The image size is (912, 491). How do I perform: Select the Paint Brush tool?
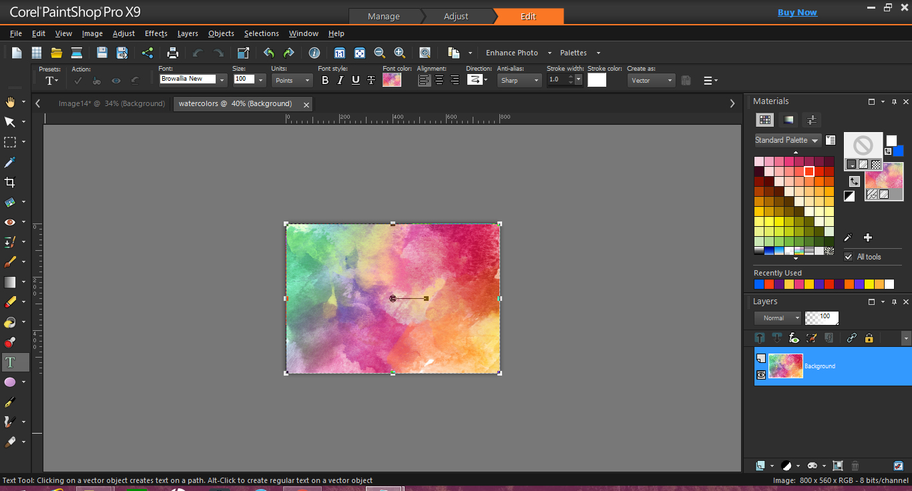click(10, 262)
